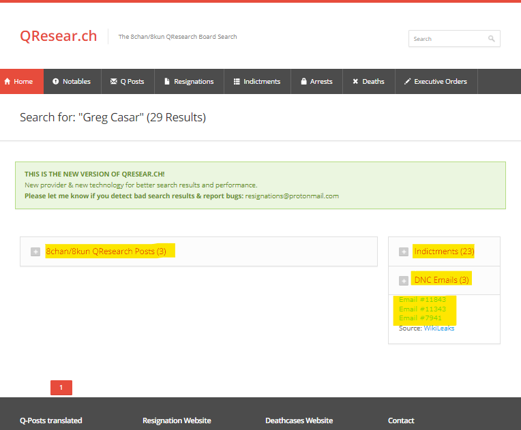Follow the WikiLeaks source link
Image resolution: width=521 pixels, height=430 pixels.
coord(439,328)
